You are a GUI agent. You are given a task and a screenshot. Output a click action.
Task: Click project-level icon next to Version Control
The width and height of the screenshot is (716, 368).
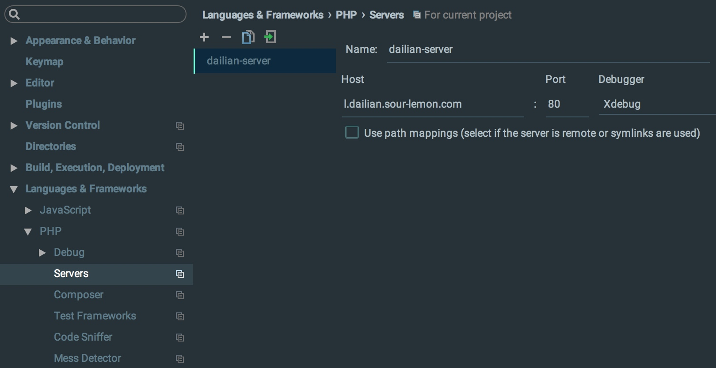click(x=180, y=126)
